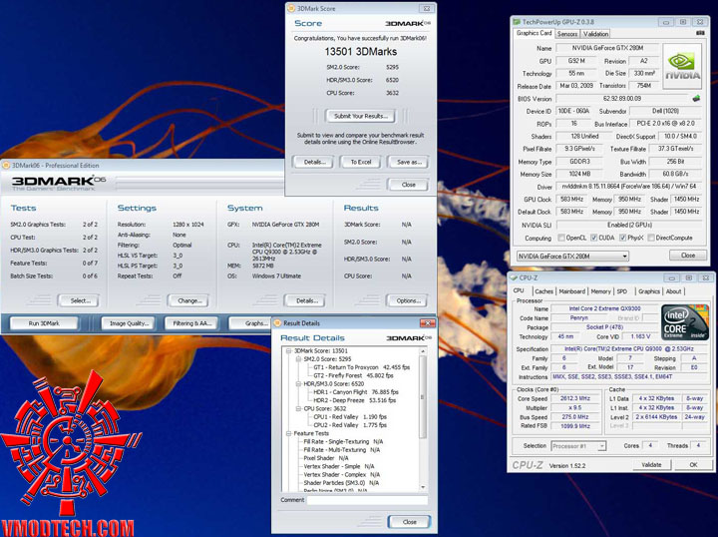This screenshot has width=718, height=537.
Task: Collapse the 3DMark Score: 13501 tree node
Action: [288, 351]
